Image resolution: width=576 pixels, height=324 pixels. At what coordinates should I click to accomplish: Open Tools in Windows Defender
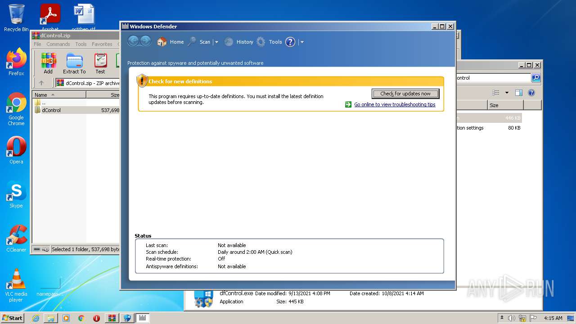269,42
